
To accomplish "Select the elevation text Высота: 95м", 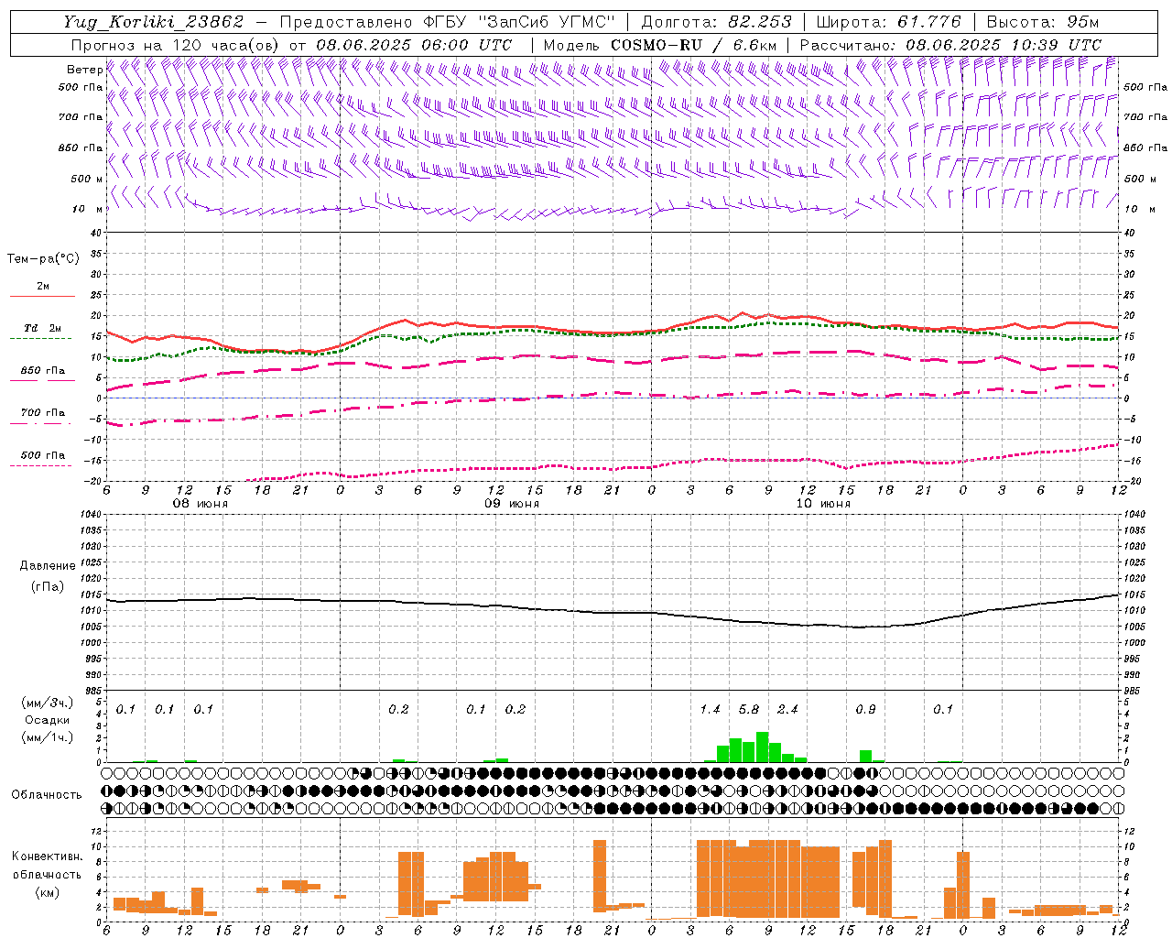I will click(x=1042, y=22).
